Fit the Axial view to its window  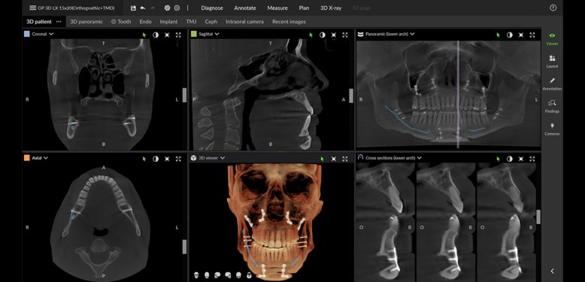[x=167, y=159]
